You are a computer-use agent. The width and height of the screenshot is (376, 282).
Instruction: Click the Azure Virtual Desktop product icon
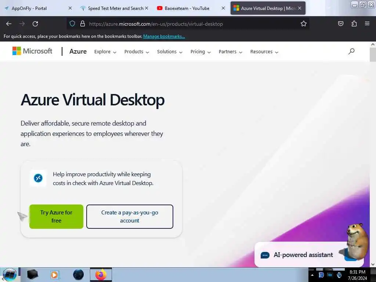point(38,178)
